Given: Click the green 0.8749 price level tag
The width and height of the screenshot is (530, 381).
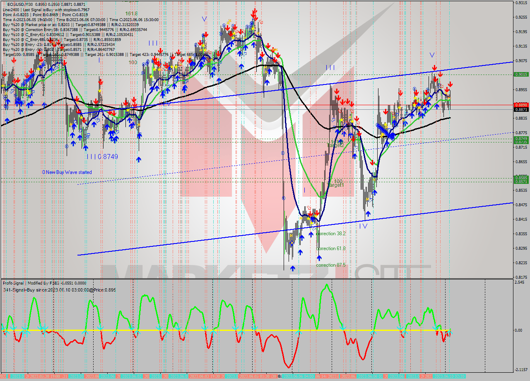Looking at the screenshot, I should point(520,138).
